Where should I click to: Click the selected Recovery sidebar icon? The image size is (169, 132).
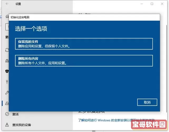(x=7, y=103)
